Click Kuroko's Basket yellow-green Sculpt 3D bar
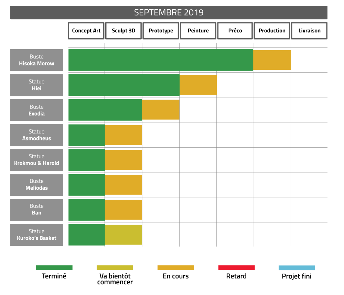The image size is (344, 295). pos(123,234)
